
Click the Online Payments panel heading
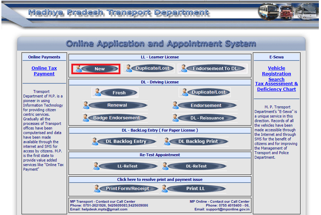pos(44,57)
